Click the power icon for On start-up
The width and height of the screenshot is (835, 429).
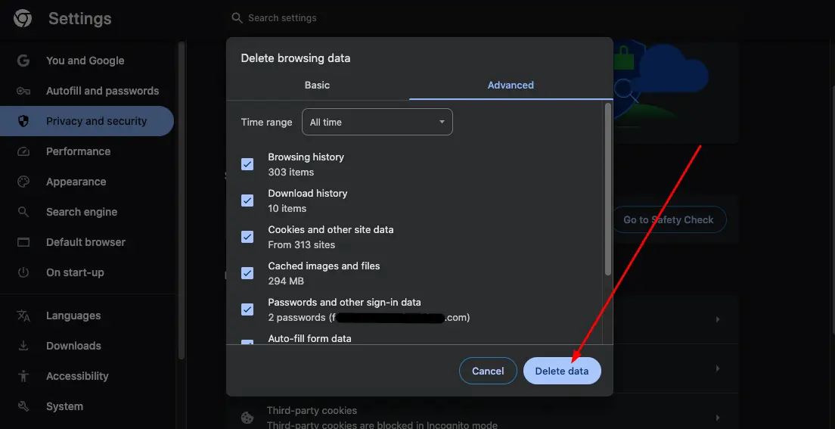[x=23, y=272]
